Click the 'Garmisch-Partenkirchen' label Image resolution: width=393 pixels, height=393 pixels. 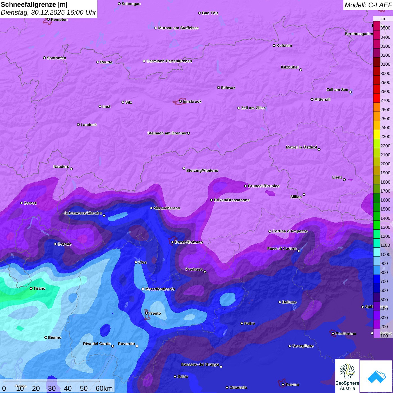pyautogui.click(x=169, y=61)
